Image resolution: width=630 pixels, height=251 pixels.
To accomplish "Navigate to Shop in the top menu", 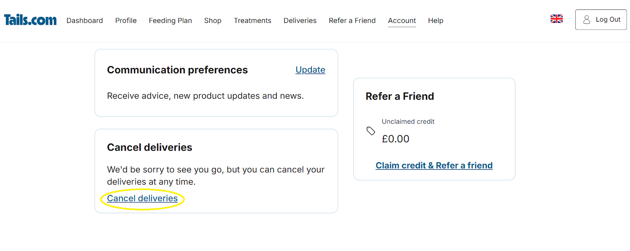I will (x=213, y=20).
